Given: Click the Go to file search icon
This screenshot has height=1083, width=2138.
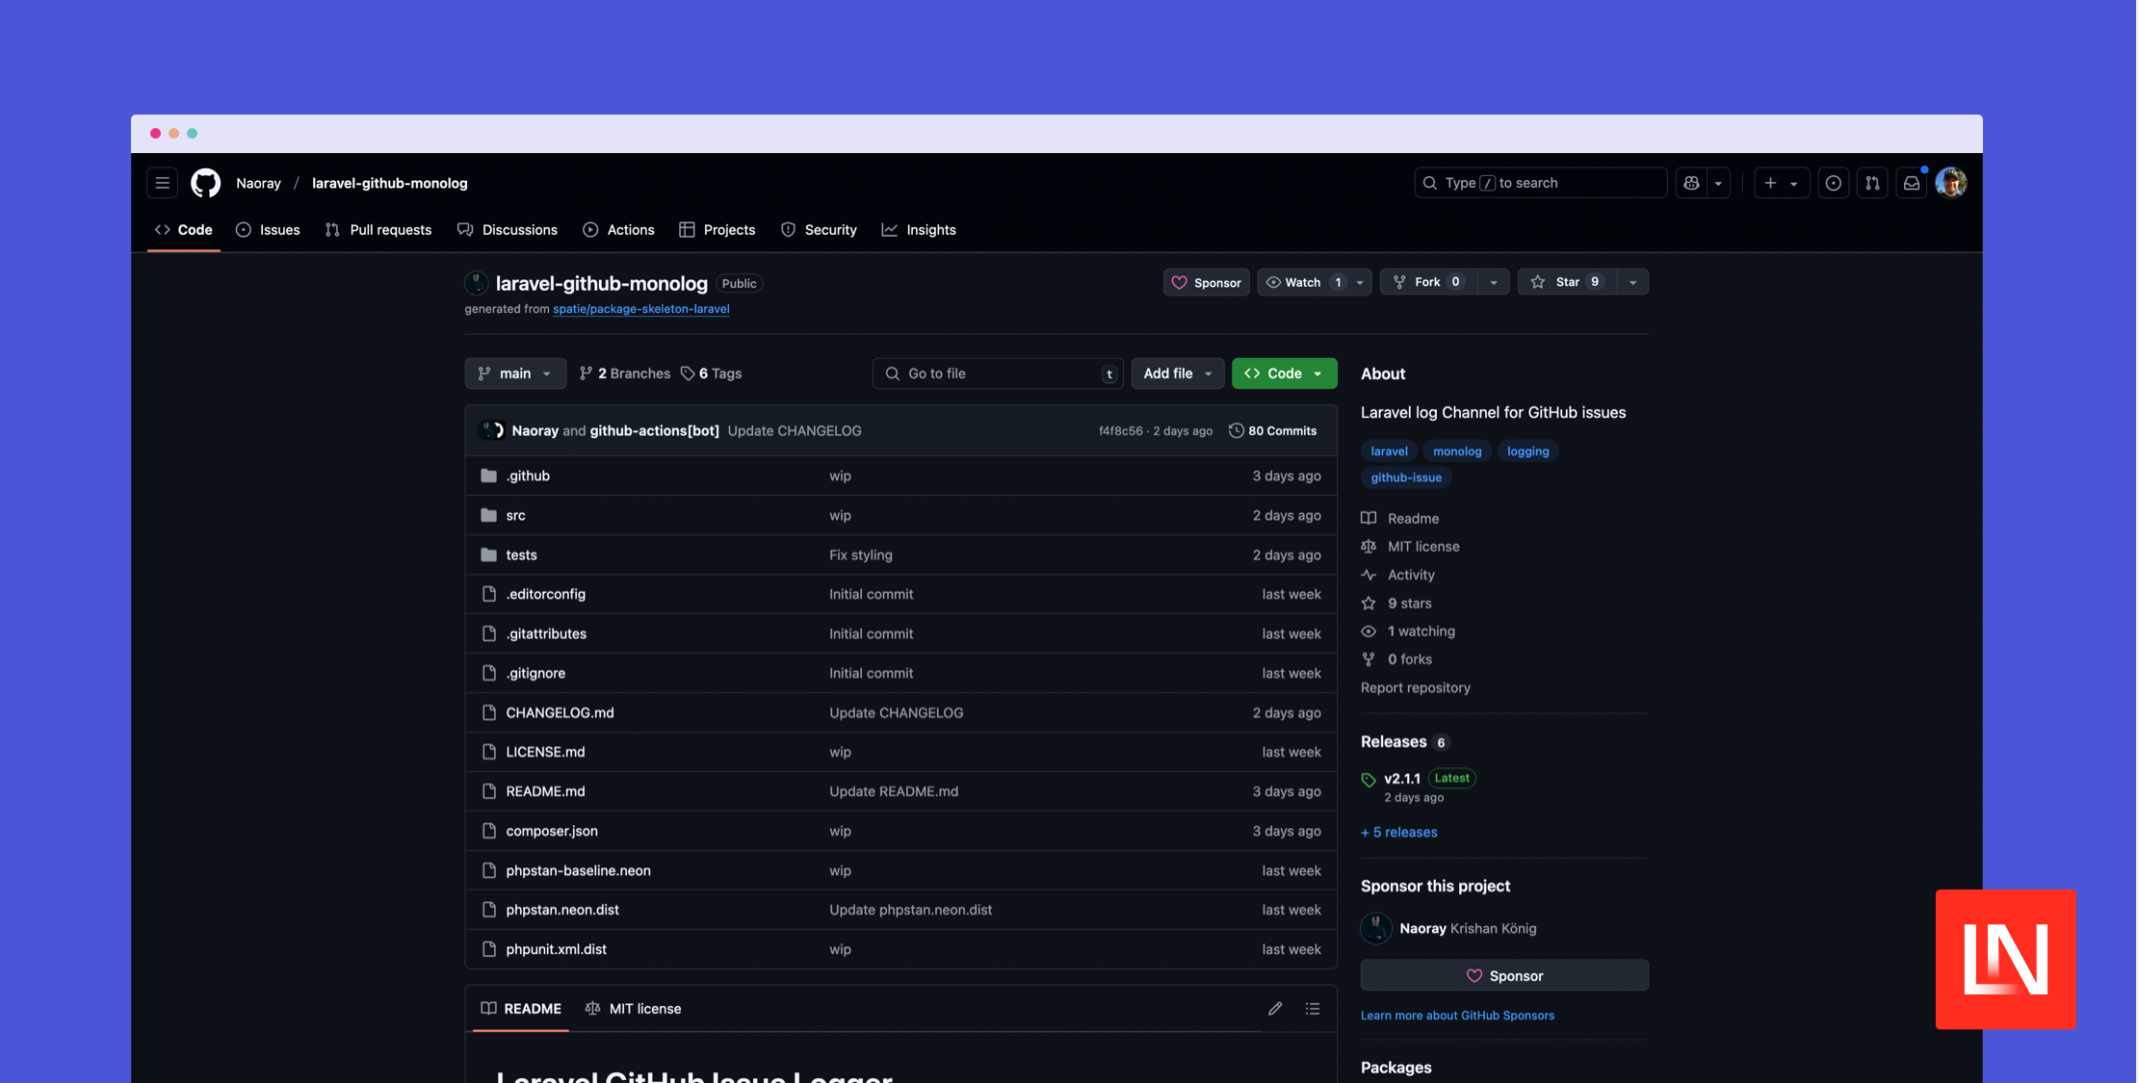Looking at the screenshot, I should point(894,373).
